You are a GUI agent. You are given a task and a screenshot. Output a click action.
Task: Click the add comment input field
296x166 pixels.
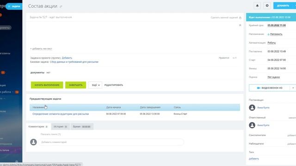(x=111, y=142)
